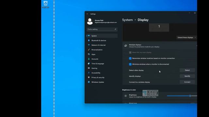
Task: Open the Recycle Bin desktop icon
Action: tap(45, 4)
